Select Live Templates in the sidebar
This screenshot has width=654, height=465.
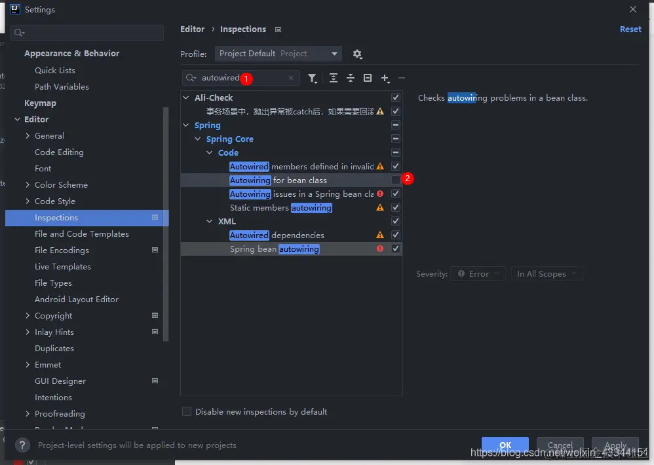click(x=62, y=266)
